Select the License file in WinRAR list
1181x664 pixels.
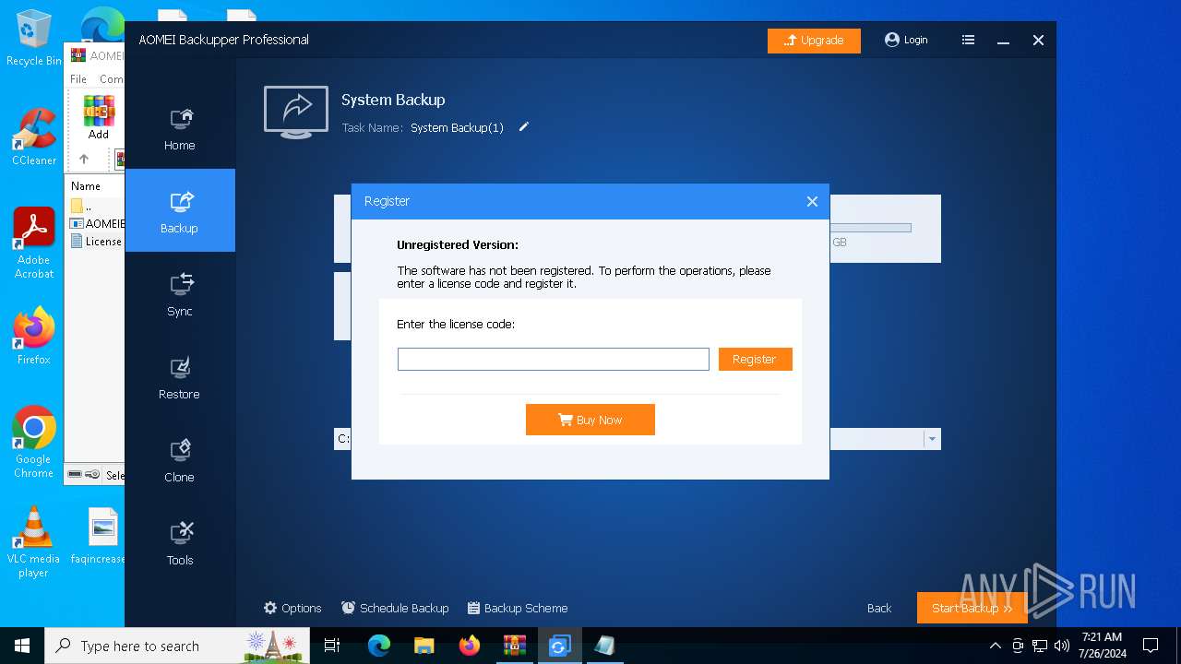click(x=97, y=242)
